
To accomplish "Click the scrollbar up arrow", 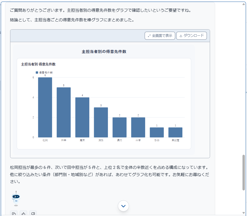I will coord(244,4).
